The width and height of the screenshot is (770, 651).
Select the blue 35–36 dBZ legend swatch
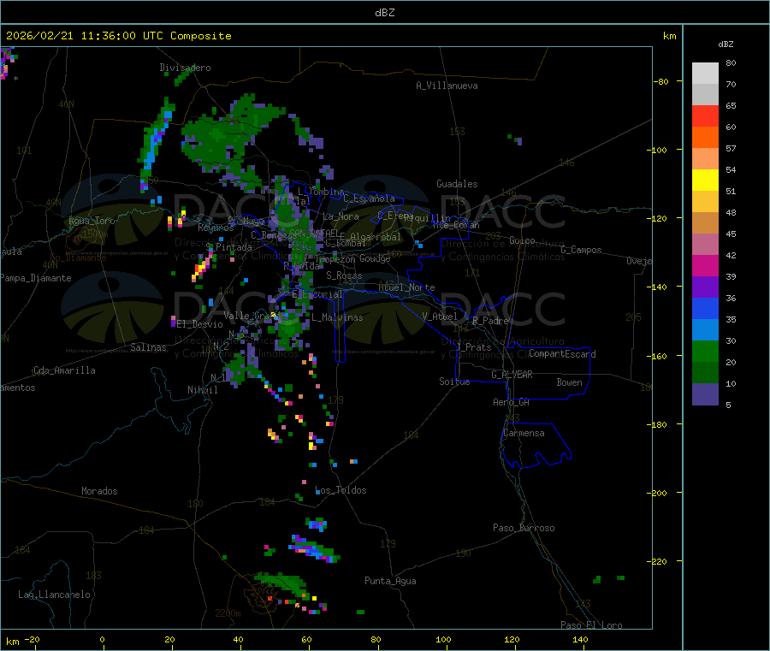tap(705, 308)
